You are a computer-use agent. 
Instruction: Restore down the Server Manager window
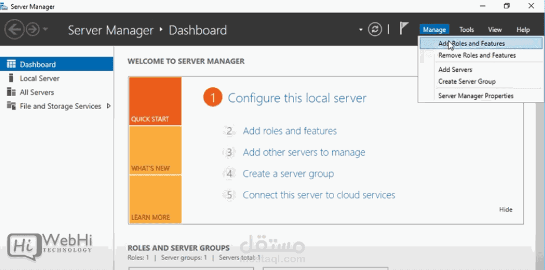tap(507, 6)
